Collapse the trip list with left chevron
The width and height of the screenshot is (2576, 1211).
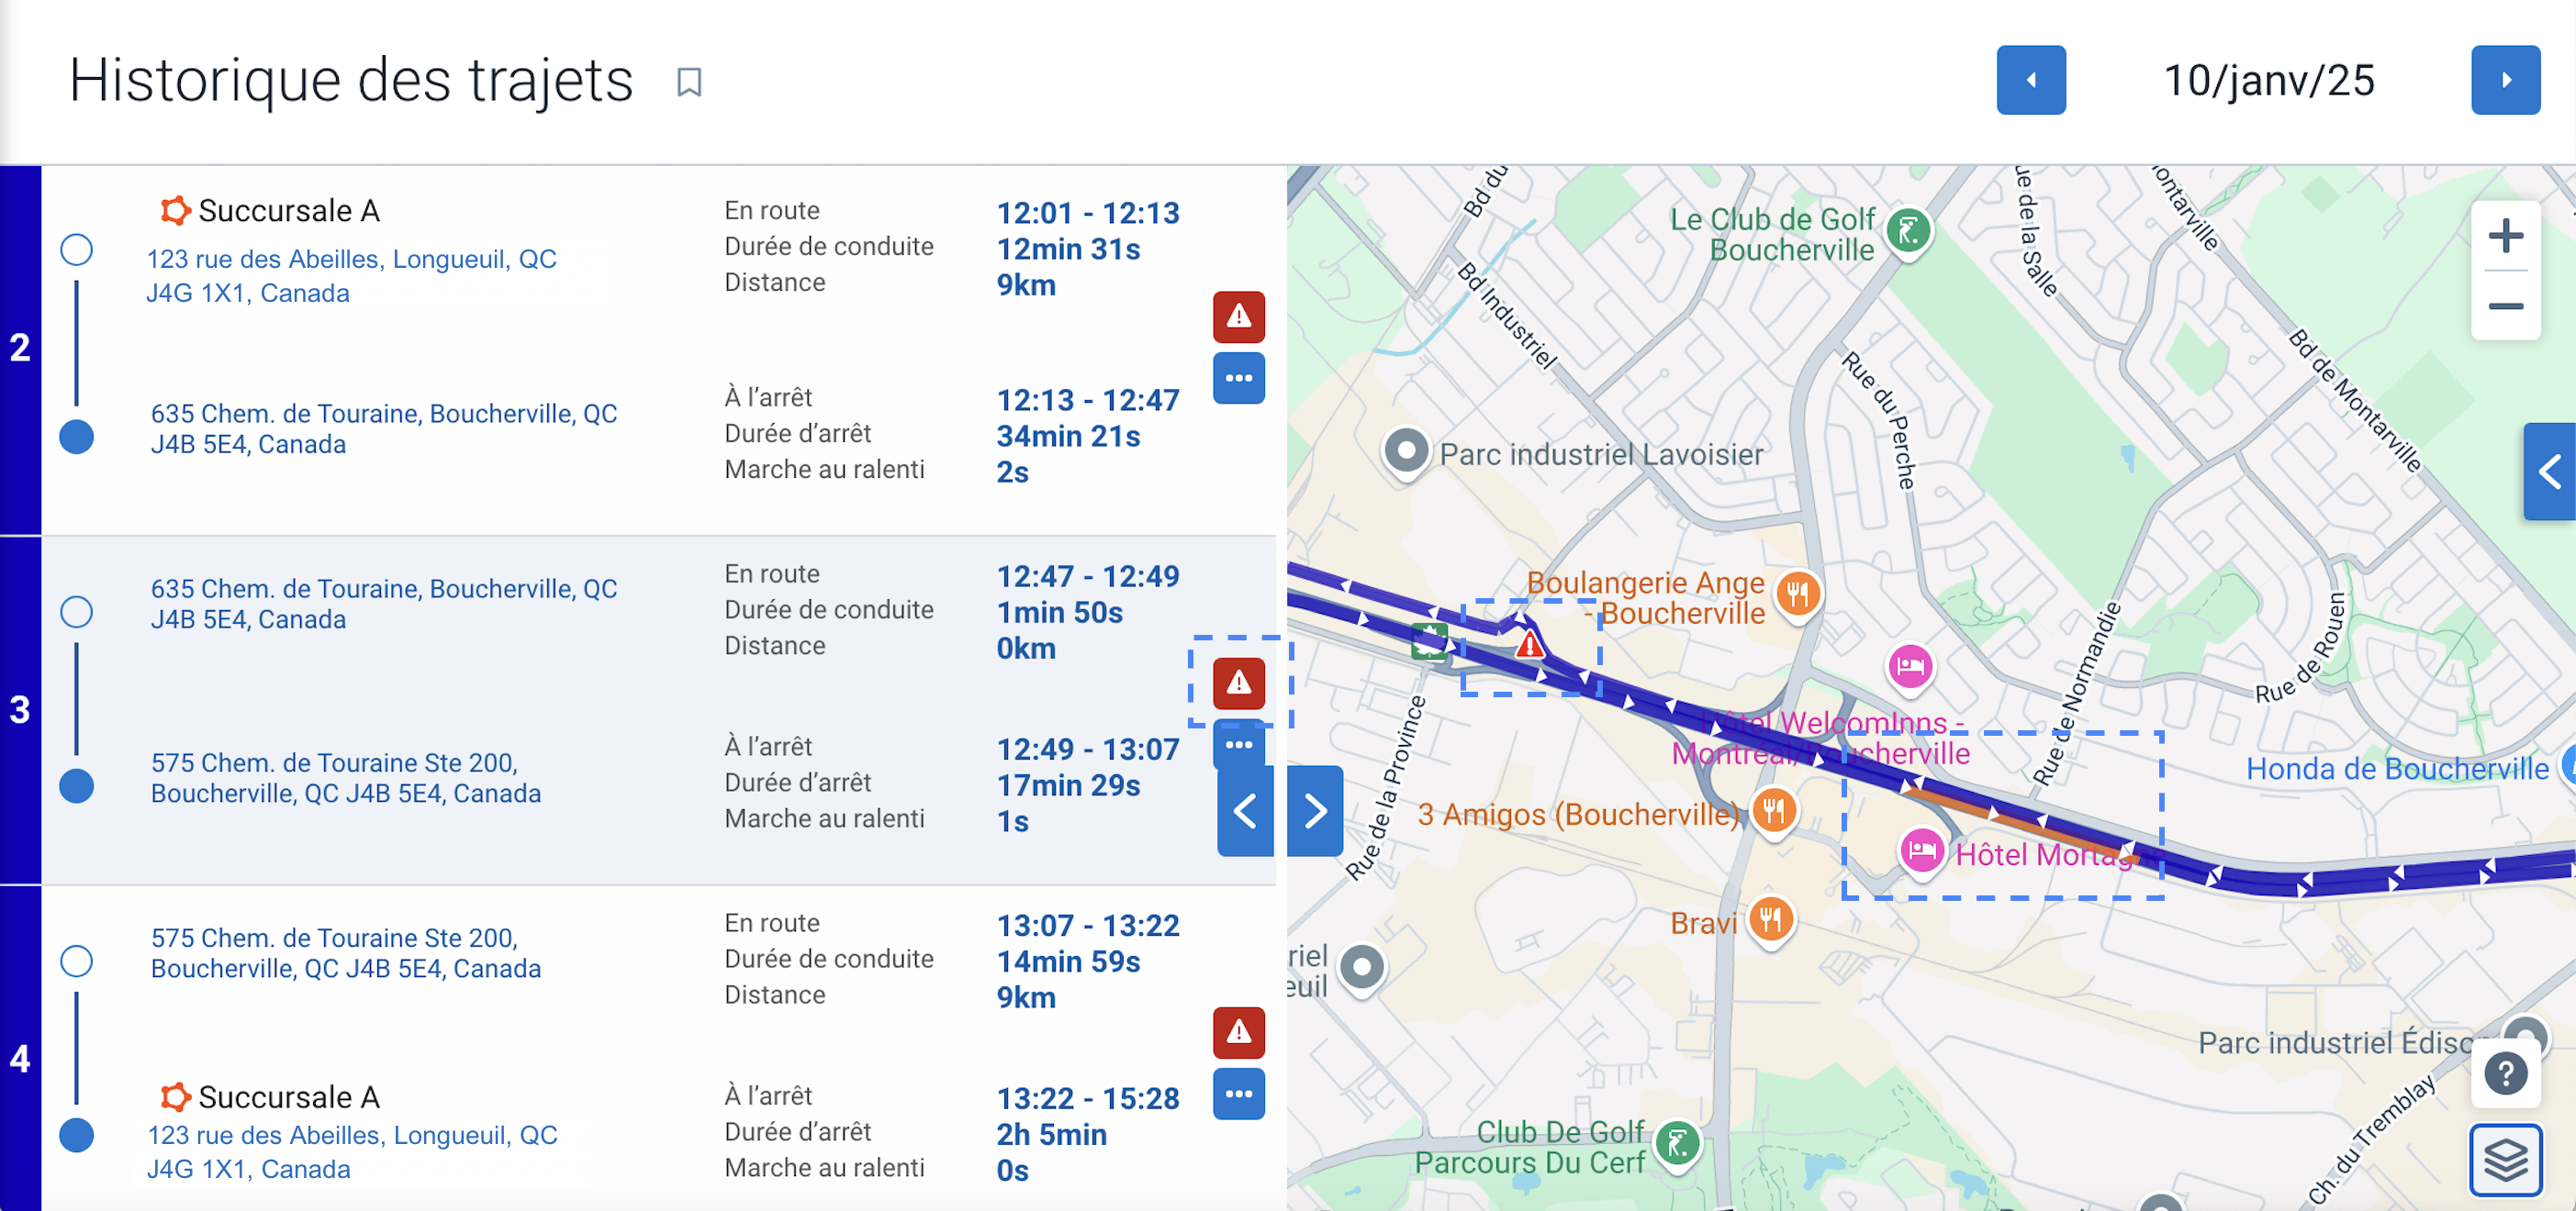click(x=1245, y=810)
